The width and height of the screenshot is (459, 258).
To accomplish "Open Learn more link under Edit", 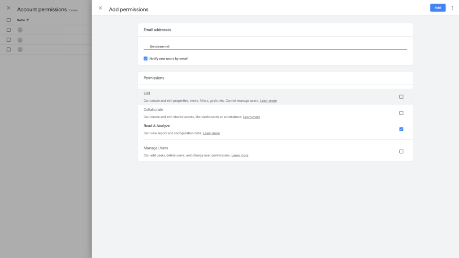I will (268, 100).
